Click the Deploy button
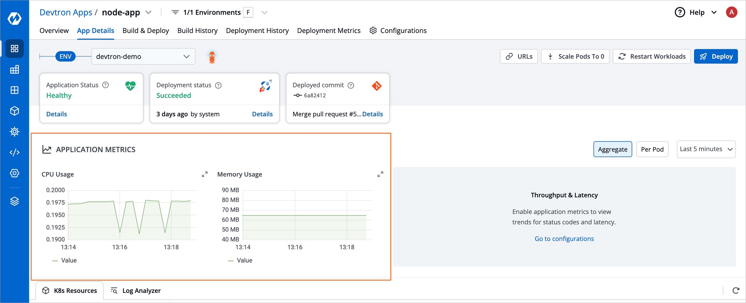The height and width of the screenshot is (303, 746). coord(716,56)
